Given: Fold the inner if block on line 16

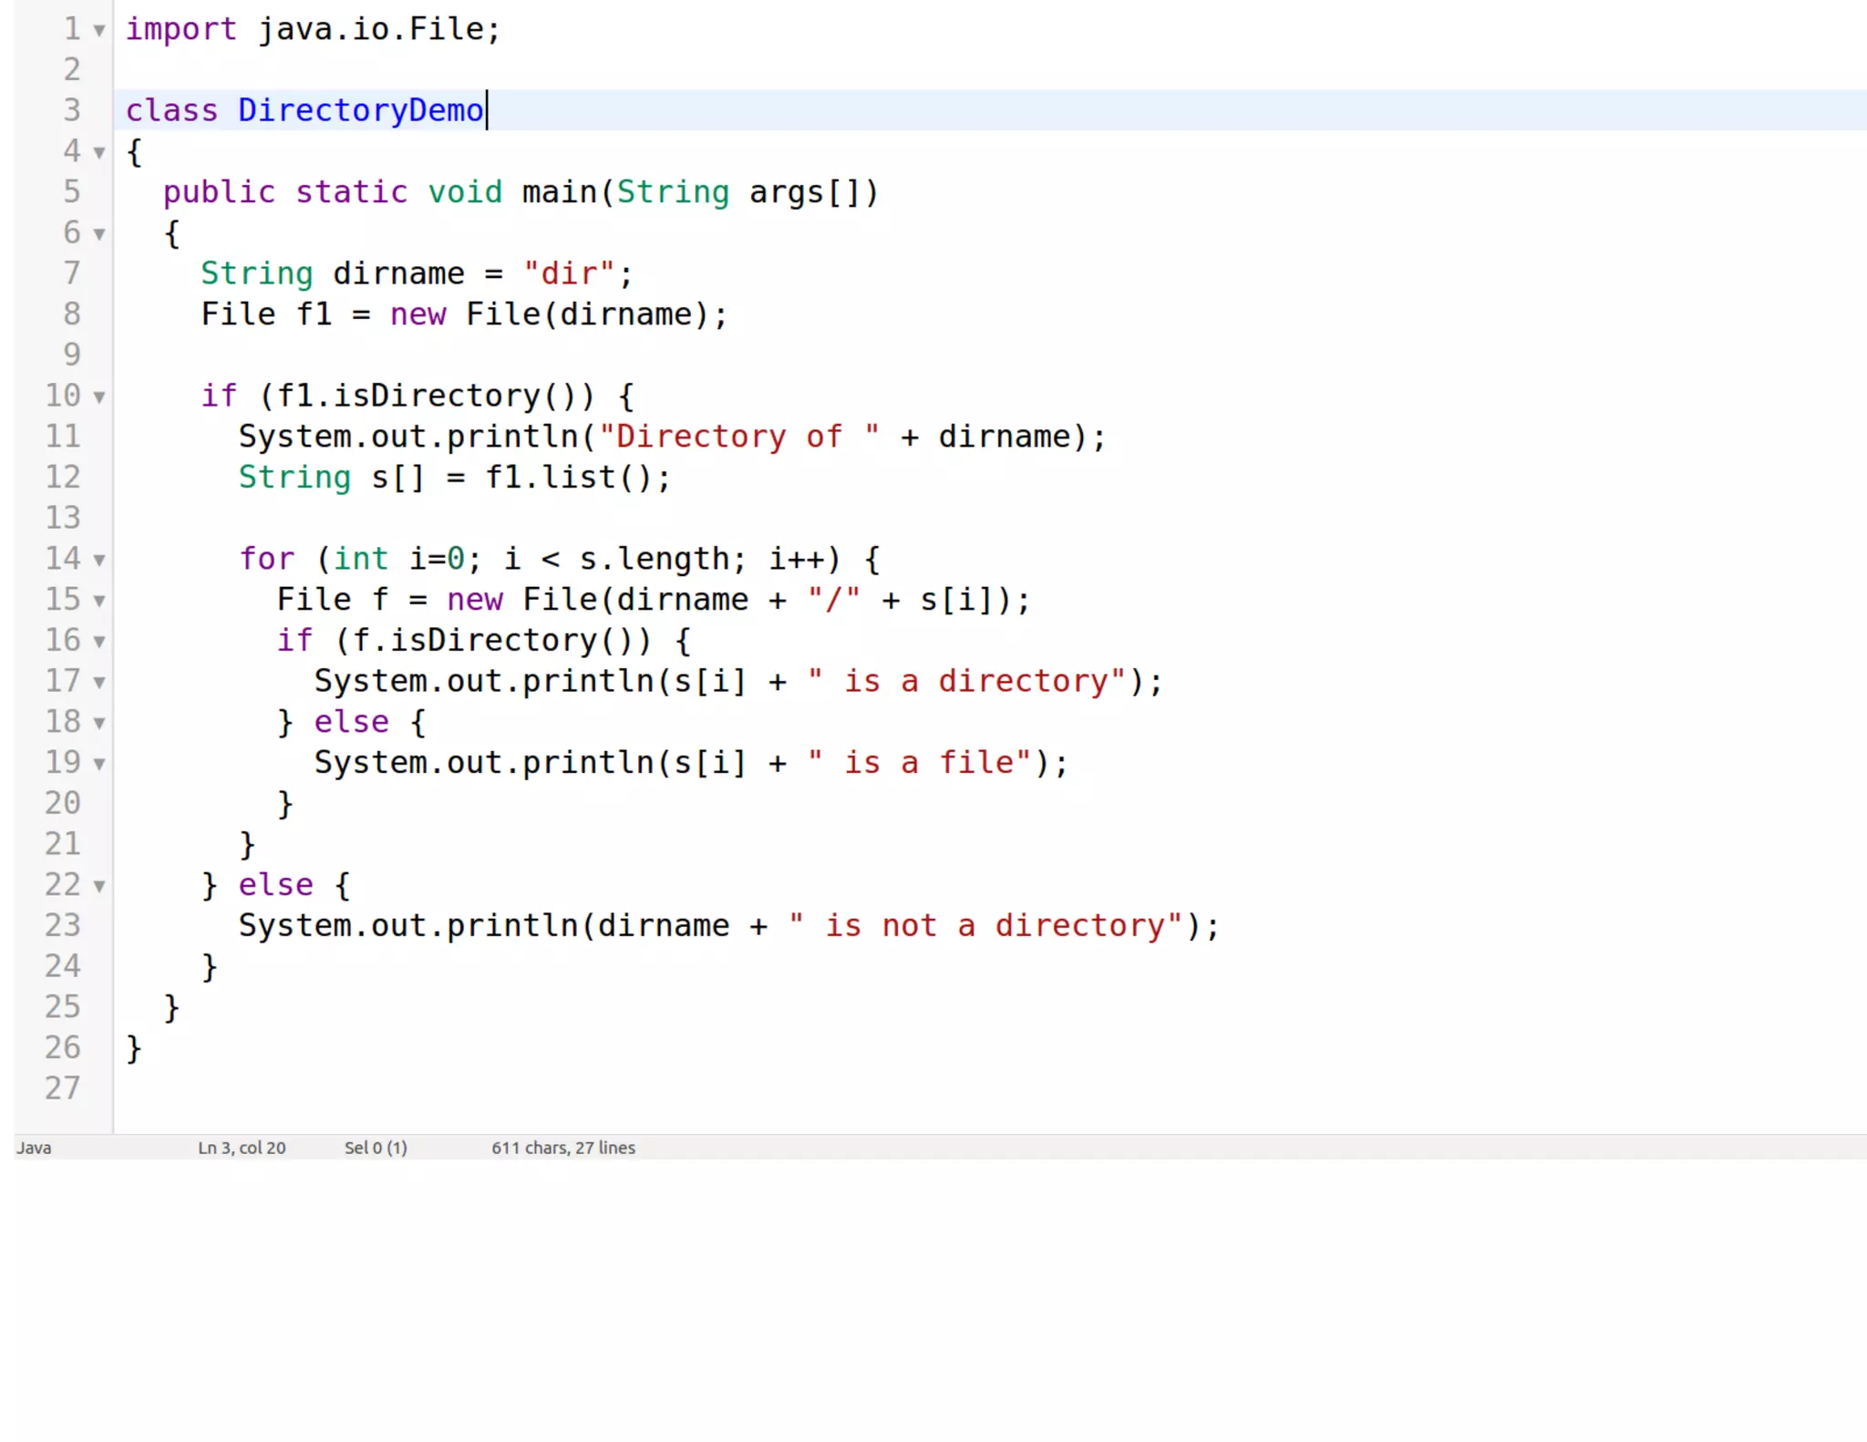Looking at the screenshot, I should point(98,642).
